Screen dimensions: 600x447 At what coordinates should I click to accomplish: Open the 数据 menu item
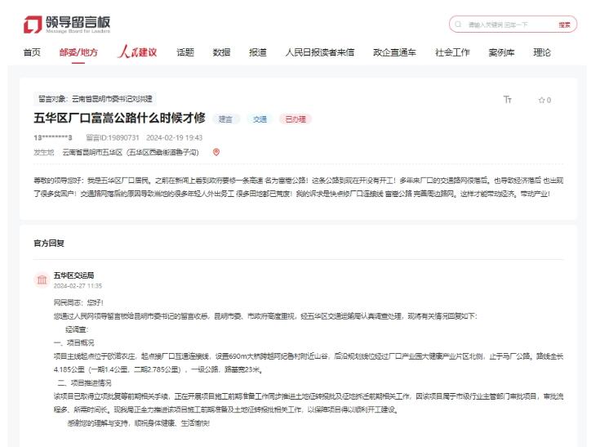[x=221, y=52]
